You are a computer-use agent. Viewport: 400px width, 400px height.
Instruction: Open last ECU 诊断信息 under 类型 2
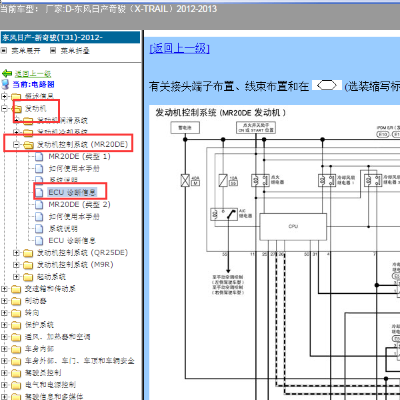(x=72, y=240)
